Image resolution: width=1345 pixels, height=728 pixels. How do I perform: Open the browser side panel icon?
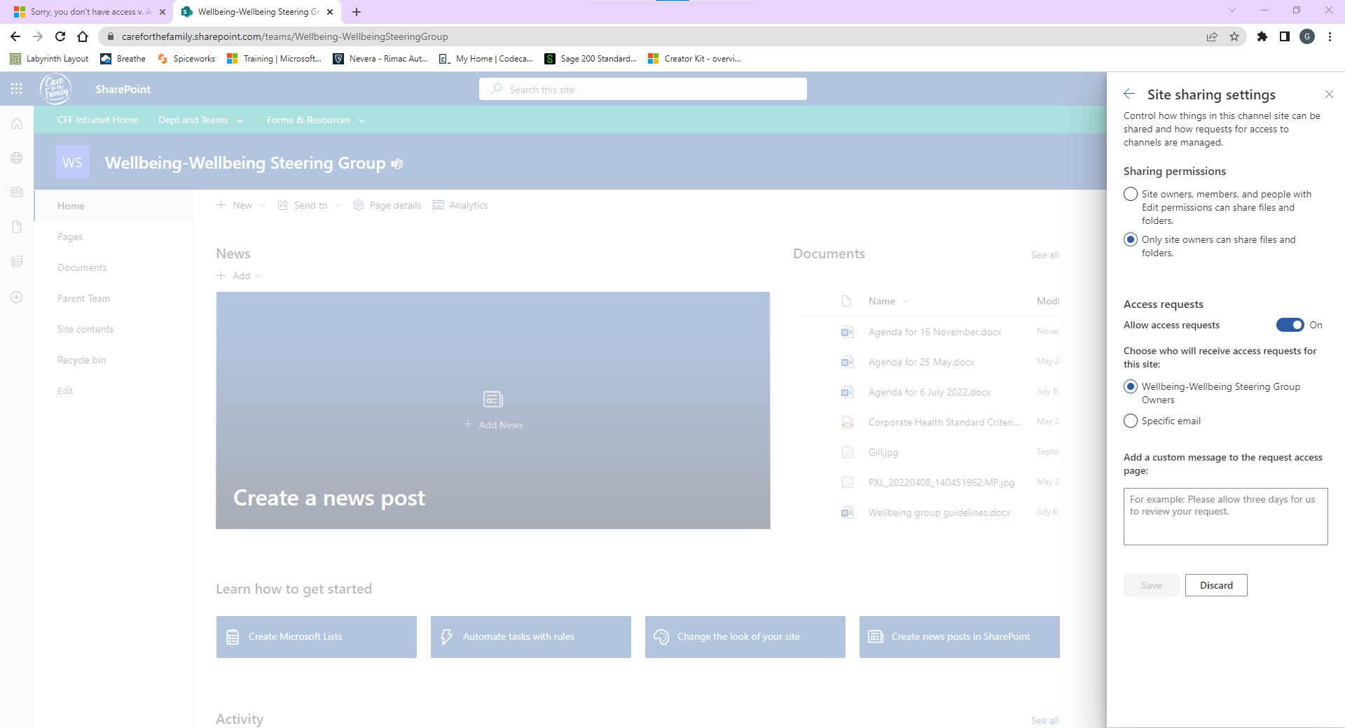click(1285, 36)
